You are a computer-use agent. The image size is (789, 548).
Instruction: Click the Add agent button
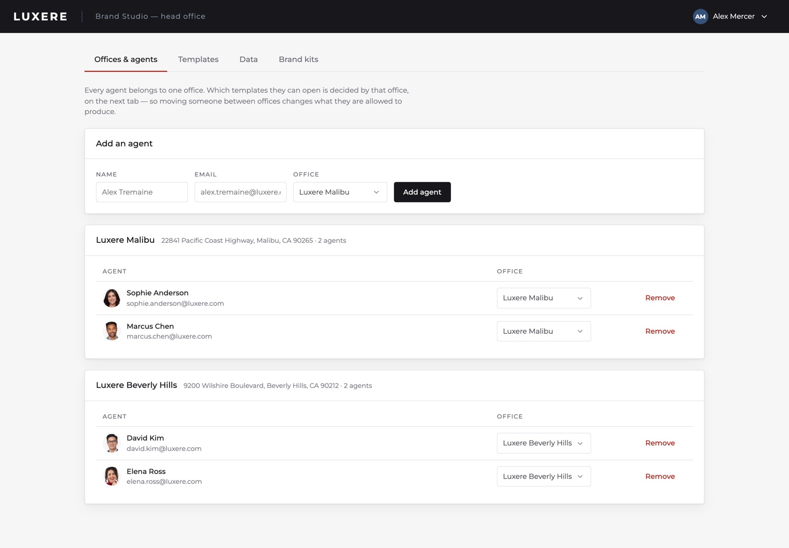pyautogui.click(x=422, y=192)
